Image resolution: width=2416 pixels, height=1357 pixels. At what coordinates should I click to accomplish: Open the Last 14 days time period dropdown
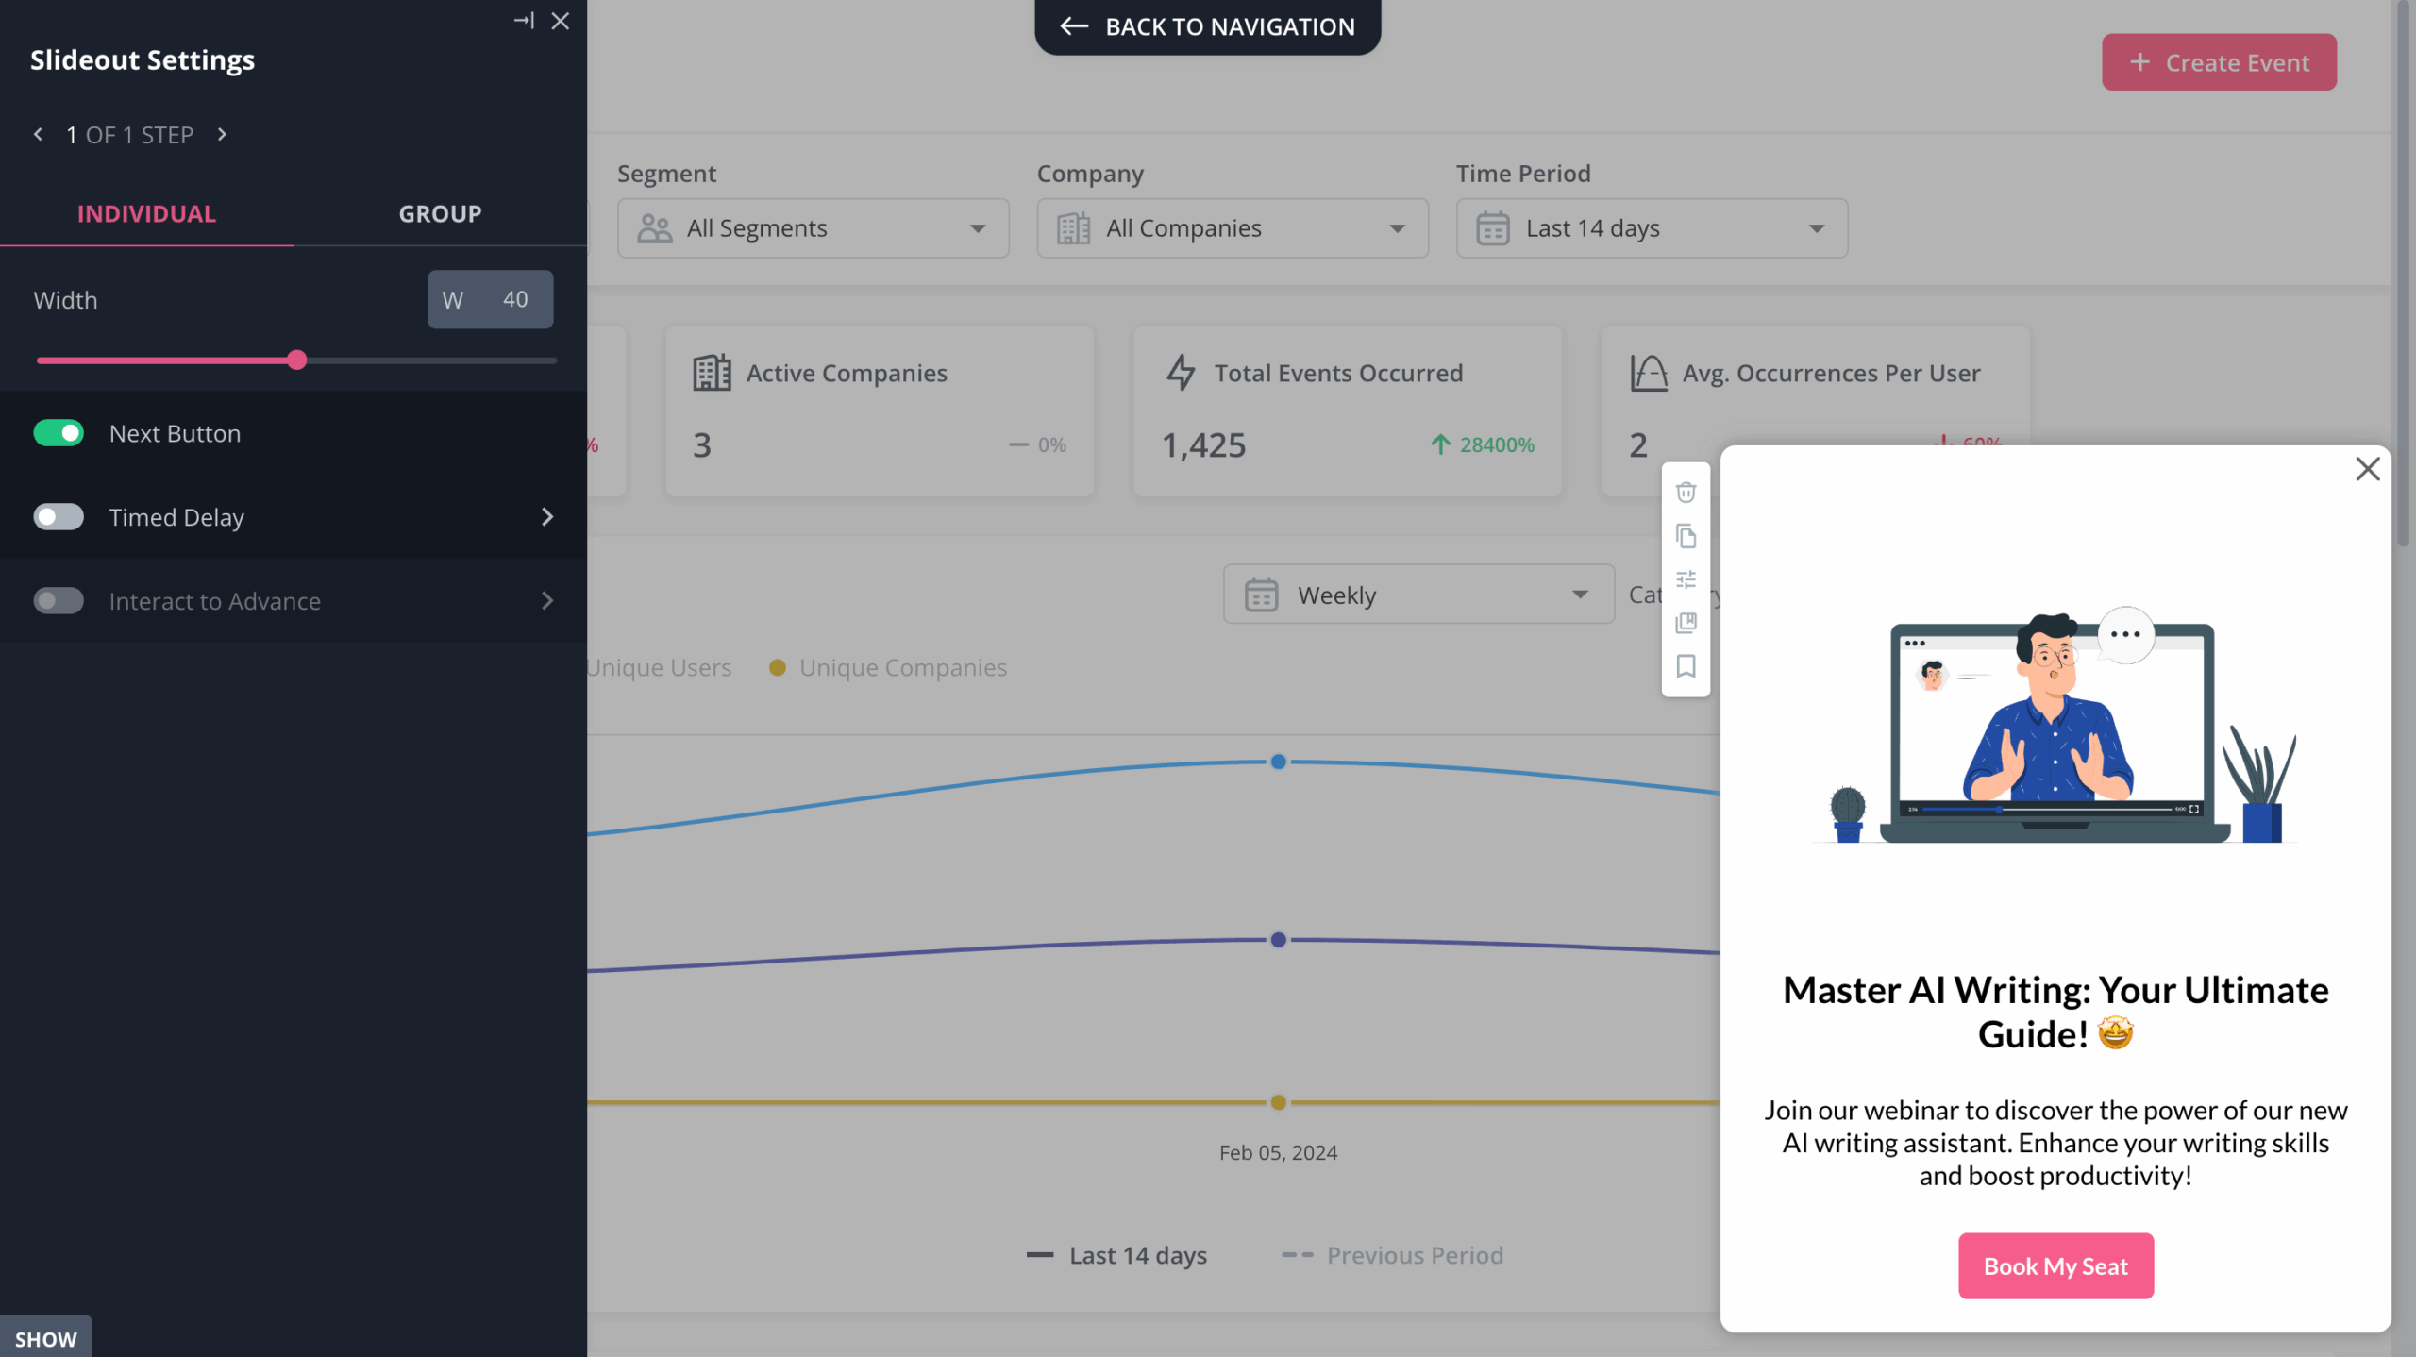pyautogui.click(x=1652, y=228)
